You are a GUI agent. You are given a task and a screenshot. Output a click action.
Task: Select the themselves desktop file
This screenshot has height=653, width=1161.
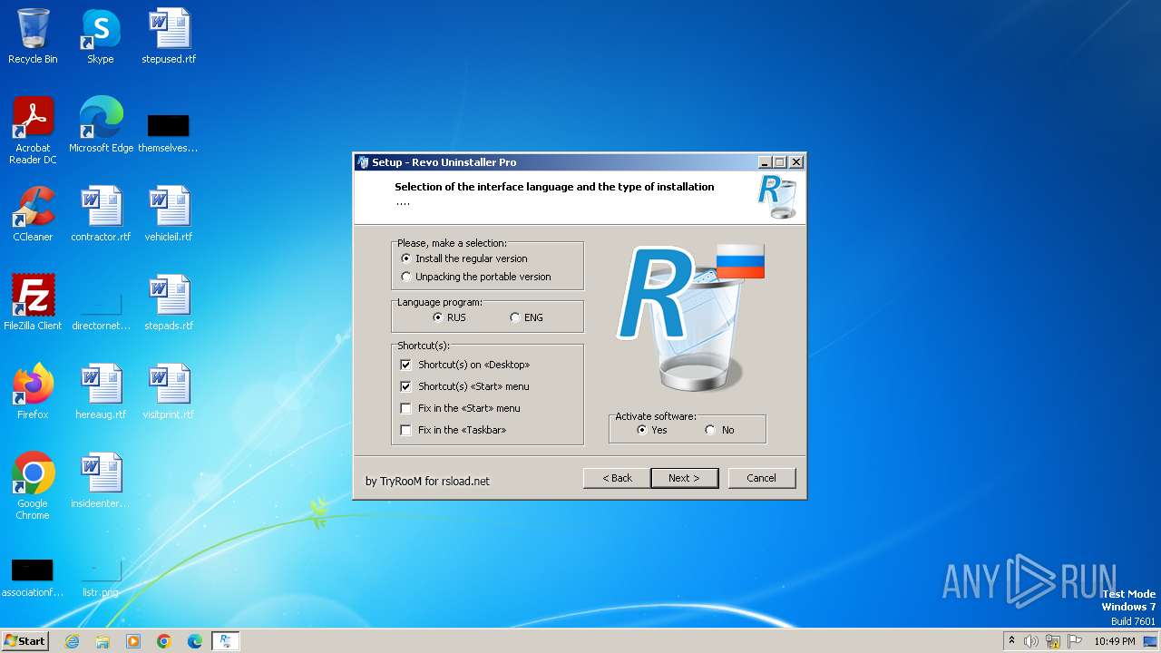coord(169,132)
